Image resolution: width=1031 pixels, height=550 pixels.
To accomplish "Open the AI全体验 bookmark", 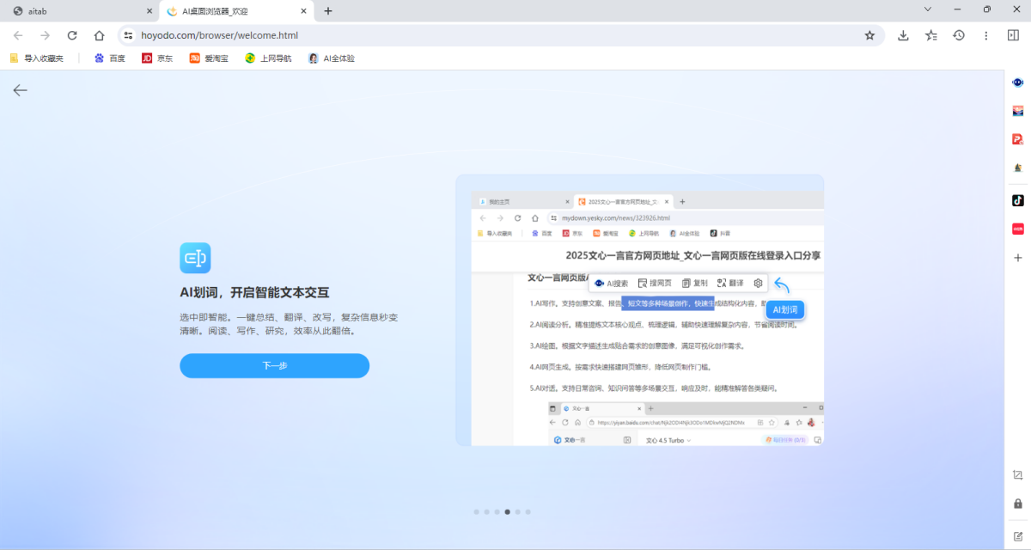I will pos(332,58).
